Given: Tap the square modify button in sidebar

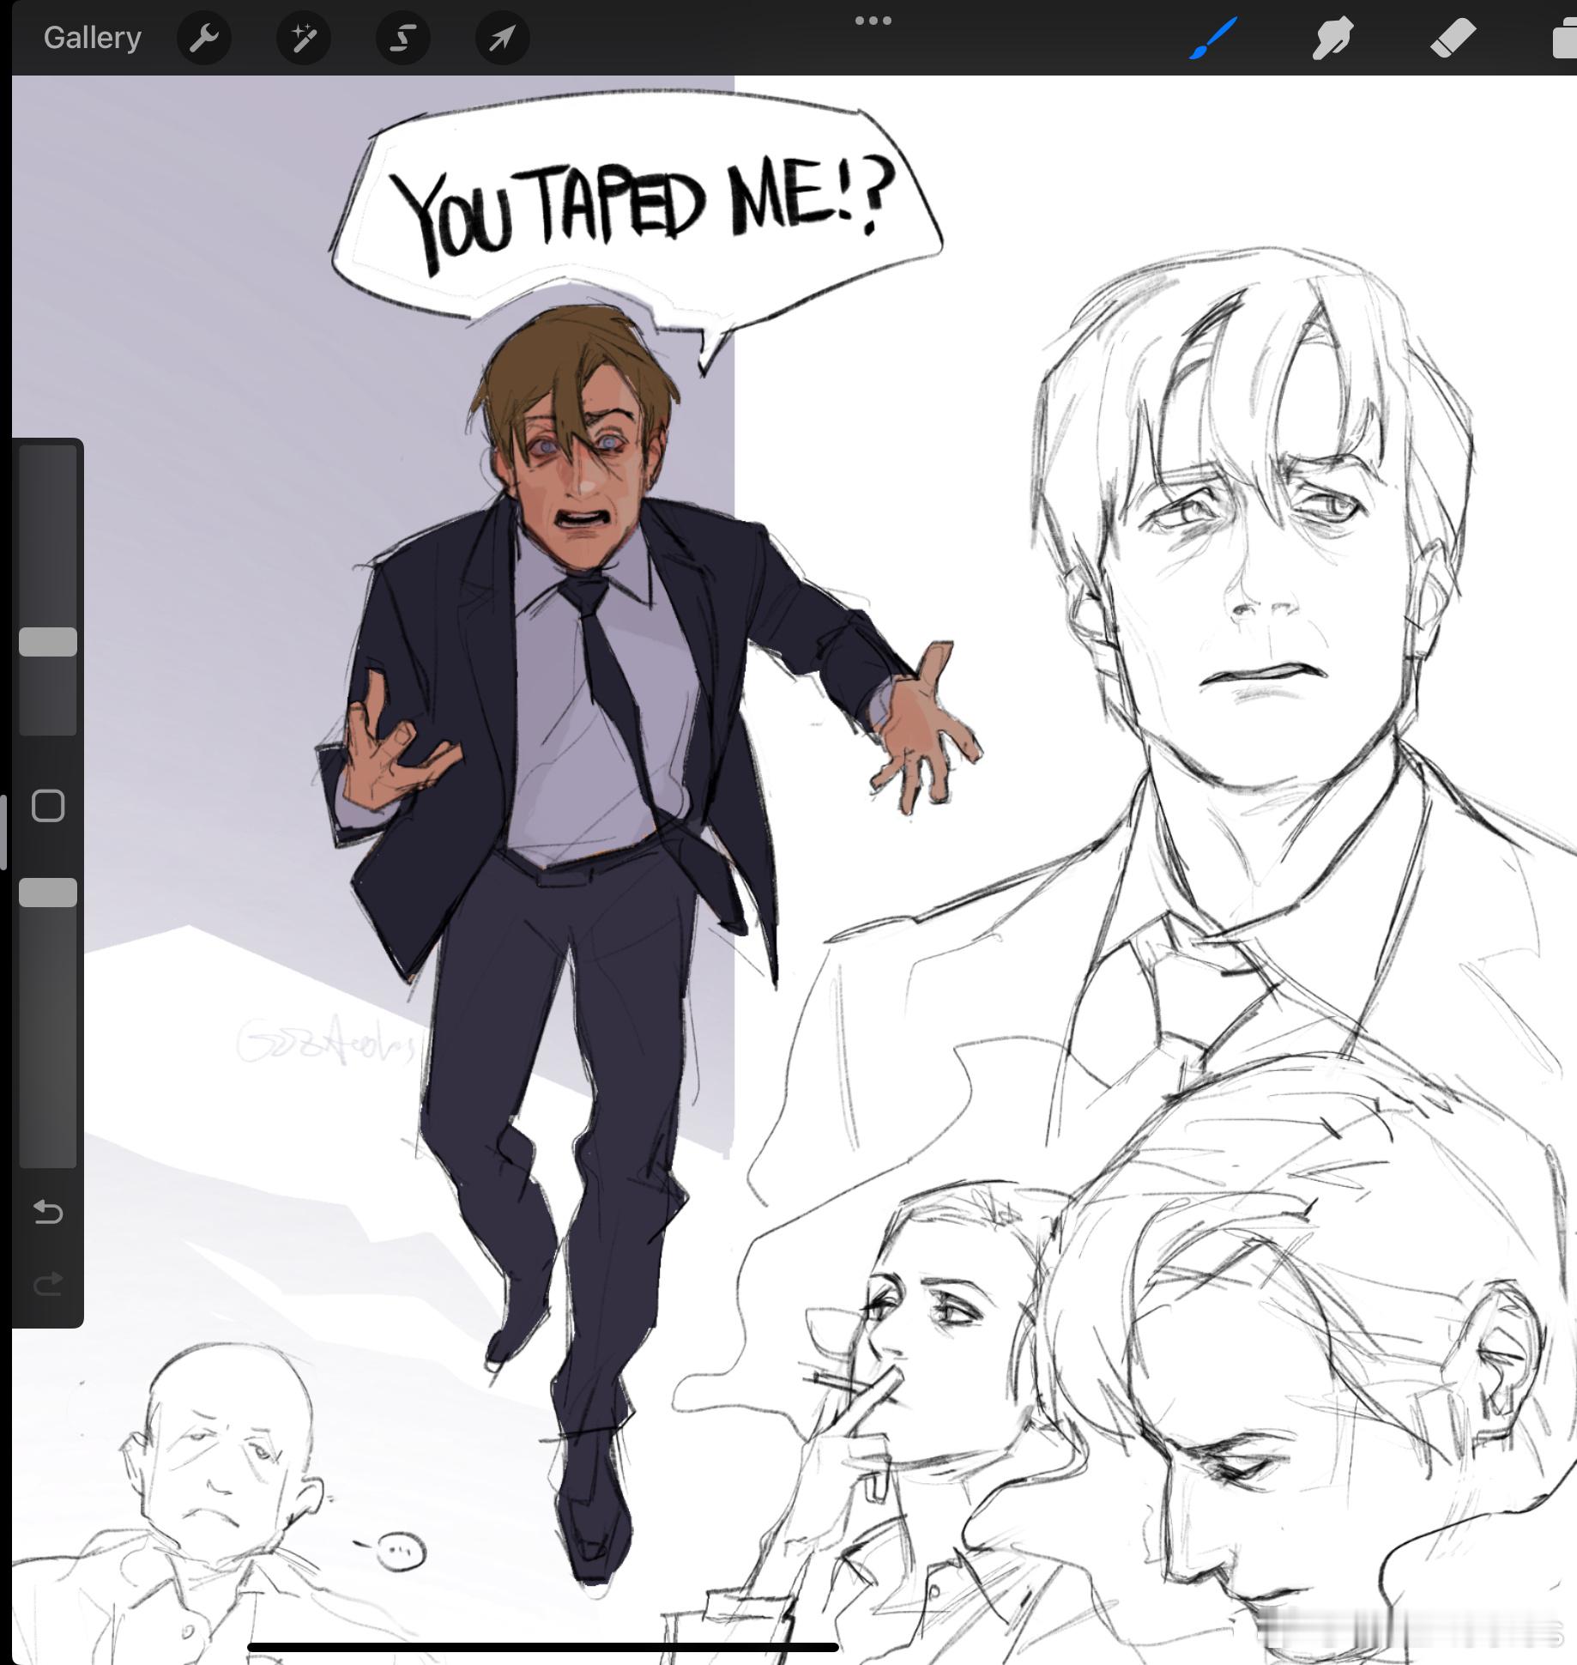Looking at the screenshot, I should click(x=48, y=806).
